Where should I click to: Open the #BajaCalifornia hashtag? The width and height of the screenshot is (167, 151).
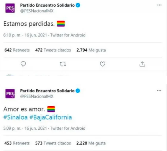51,118
